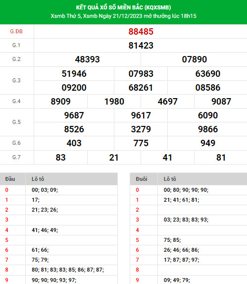Click the Đầu column header

click(x=10, y=179)
